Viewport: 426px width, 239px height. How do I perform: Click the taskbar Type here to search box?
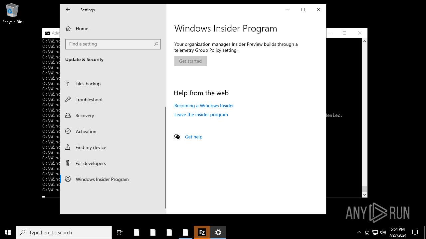pos(64,232)
